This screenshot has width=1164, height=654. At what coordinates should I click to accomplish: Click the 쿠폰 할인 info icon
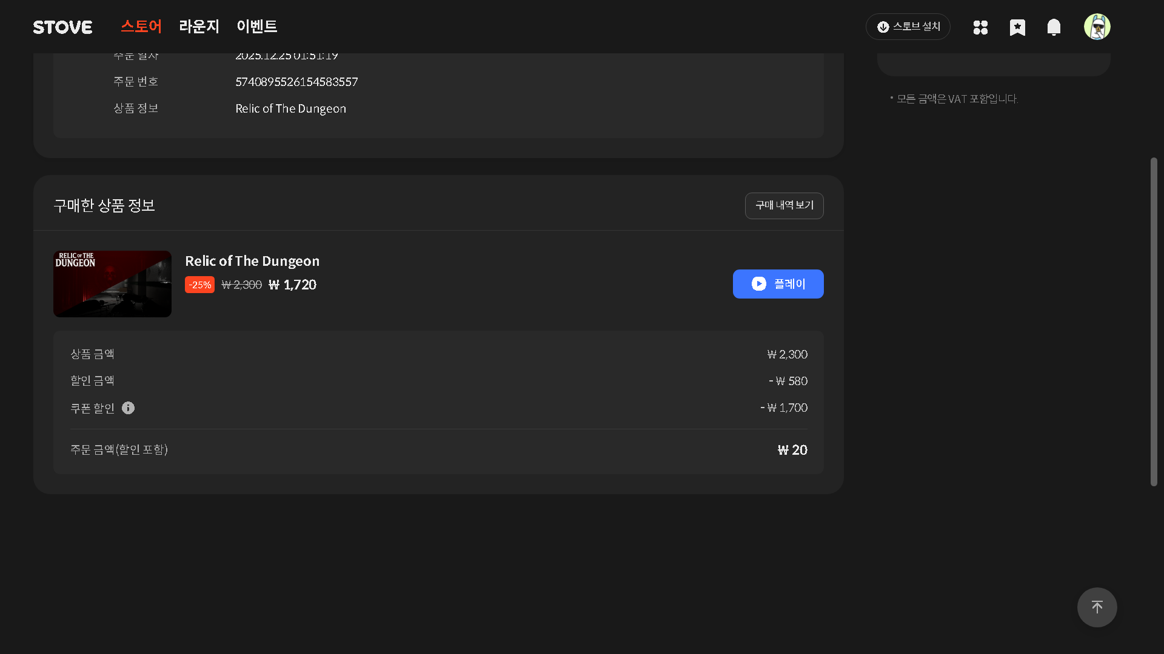click(x=128, y=408)
